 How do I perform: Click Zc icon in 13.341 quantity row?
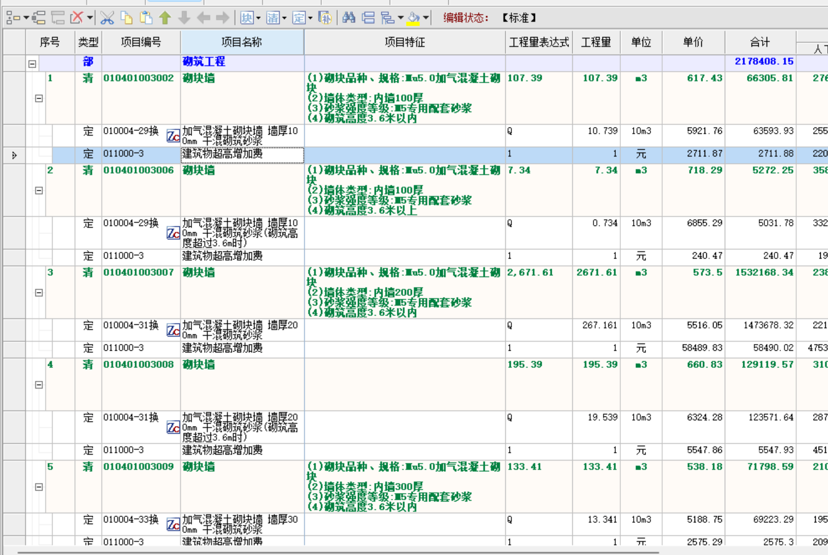coord(174,524)
